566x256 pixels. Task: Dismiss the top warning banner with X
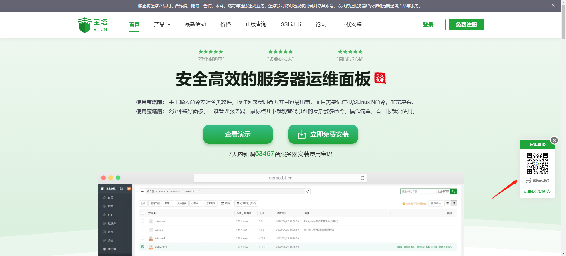point(553,5)
